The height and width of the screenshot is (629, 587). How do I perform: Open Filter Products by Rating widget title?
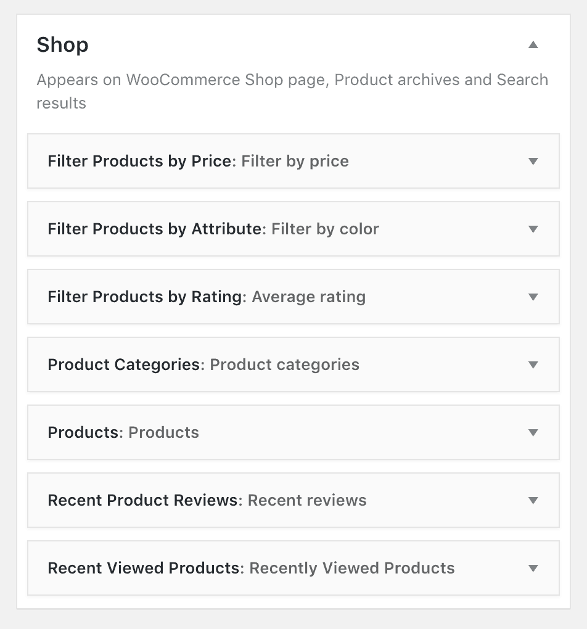(147, 297)
